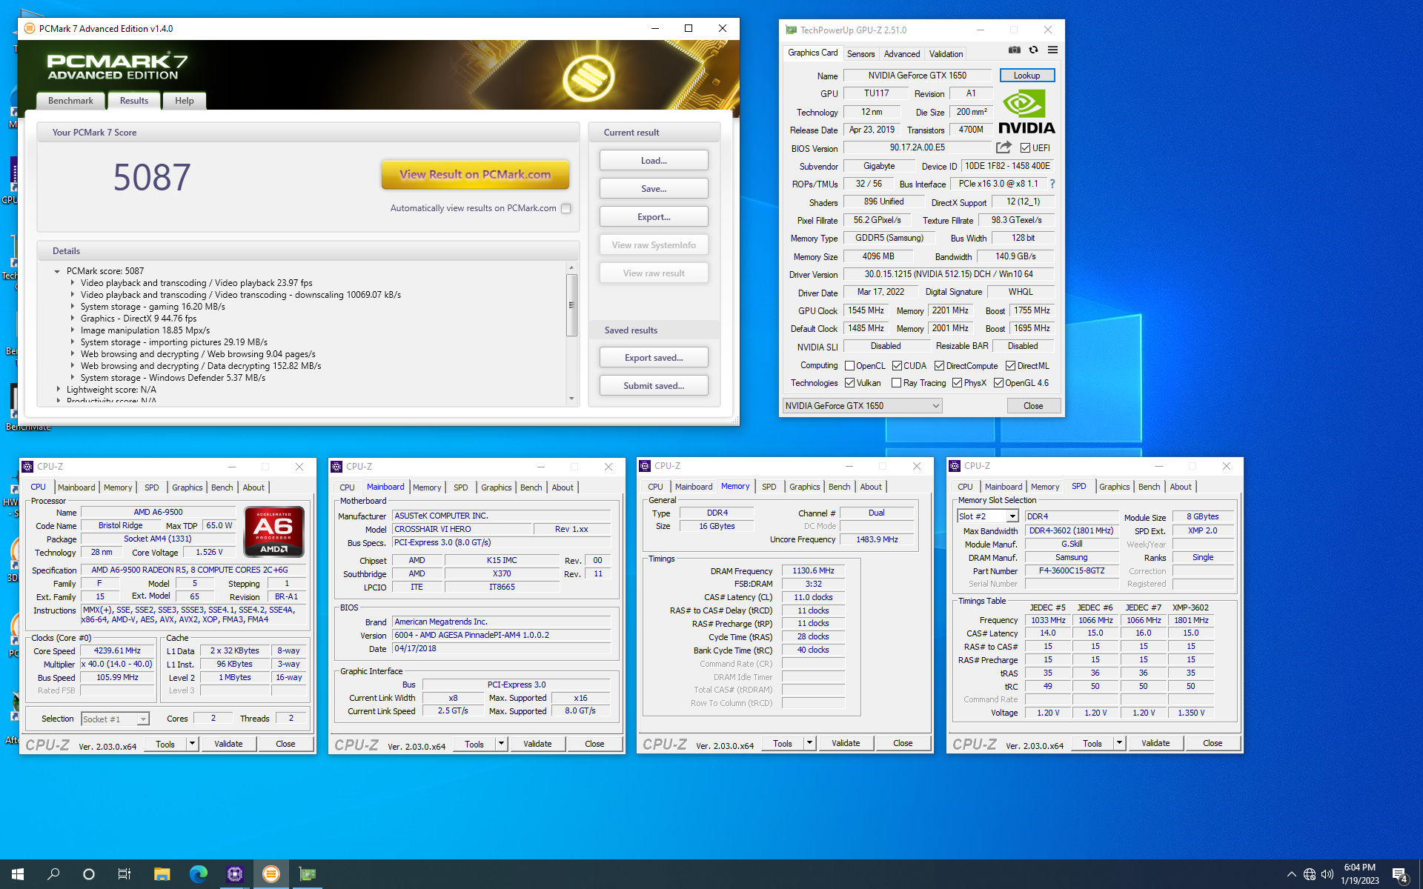Screen dimensions: 1423x889
Task: Click the NVIDIA logo in GPU-Z
Action: click(x=1026, y=112)
